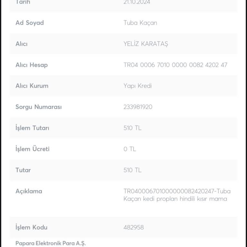
Task: Click the Açıklama description text
Action: (x=177, y=195)
